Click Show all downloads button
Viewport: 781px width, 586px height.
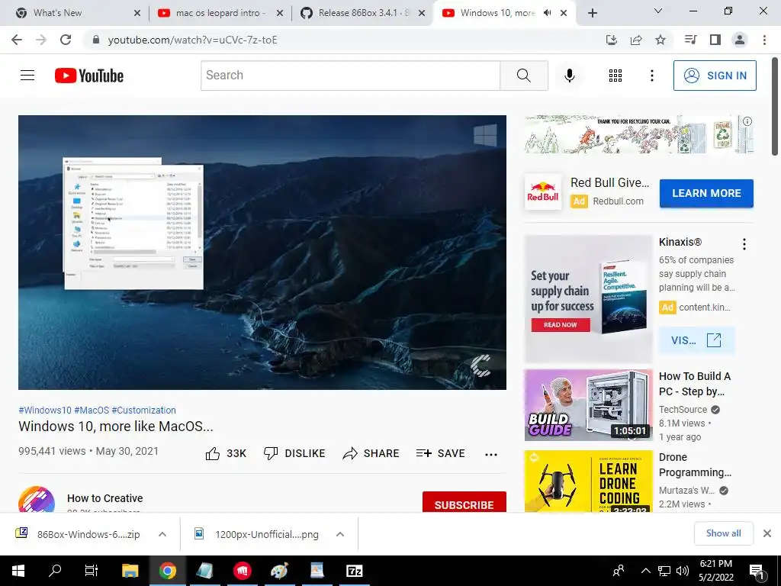(x=723, y=533)
